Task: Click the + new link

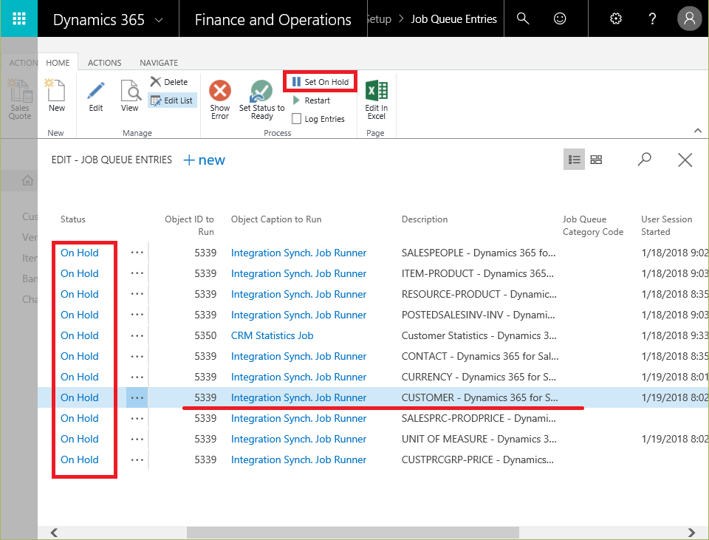Action: pos(204,160)
